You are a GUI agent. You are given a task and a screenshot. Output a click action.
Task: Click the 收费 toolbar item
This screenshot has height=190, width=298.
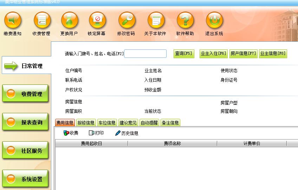tap(71, 133)
